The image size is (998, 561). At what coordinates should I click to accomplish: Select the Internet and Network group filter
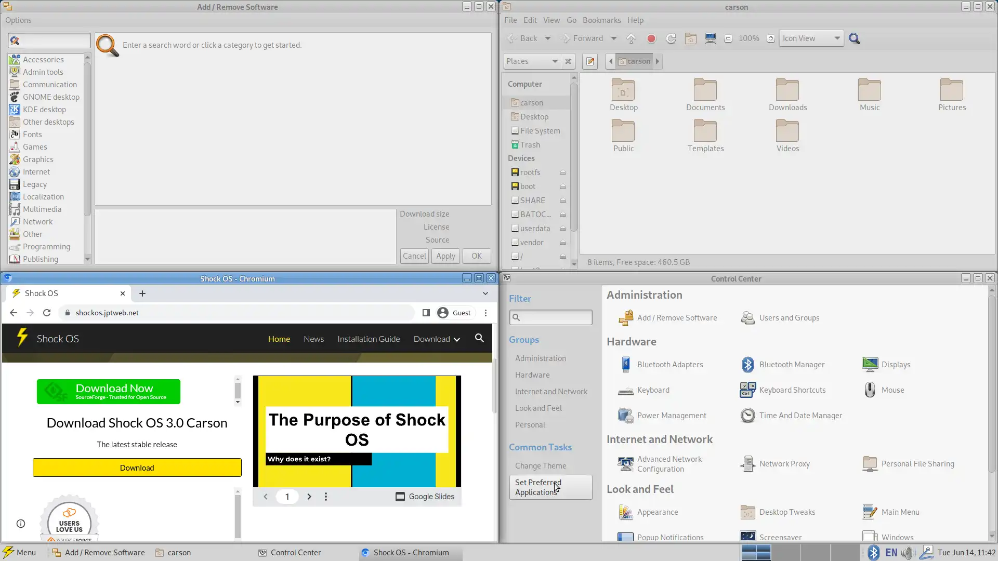(x=551, y=391)
